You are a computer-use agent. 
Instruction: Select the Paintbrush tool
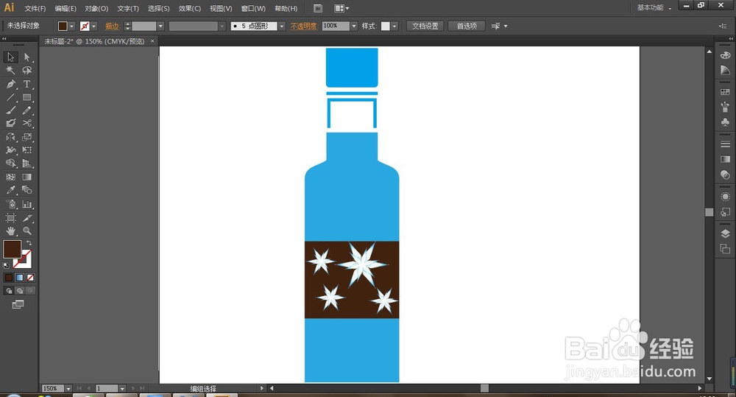10,110
